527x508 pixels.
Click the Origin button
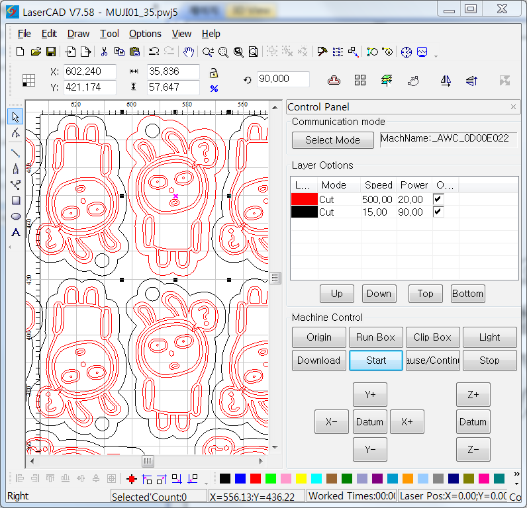coord(318,337)
